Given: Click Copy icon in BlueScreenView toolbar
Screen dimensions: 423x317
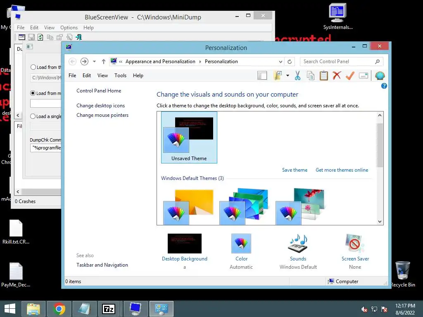Looking at the screenshot, I should (x=50, y=37).
